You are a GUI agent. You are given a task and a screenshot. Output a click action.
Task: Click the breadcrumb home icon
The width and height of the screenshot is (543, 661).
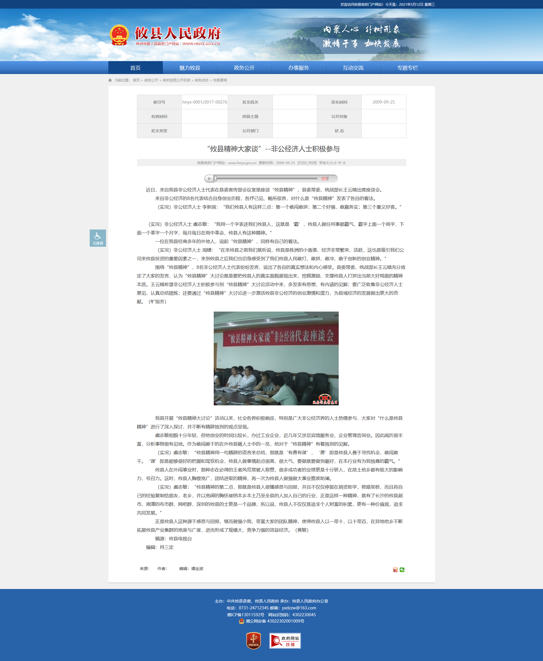[x=110, y=80]
